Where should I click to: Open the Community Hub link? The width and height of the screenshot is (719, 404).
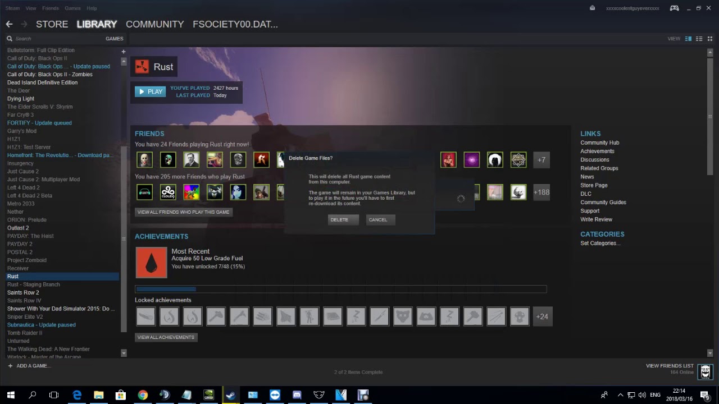(599, 143)
